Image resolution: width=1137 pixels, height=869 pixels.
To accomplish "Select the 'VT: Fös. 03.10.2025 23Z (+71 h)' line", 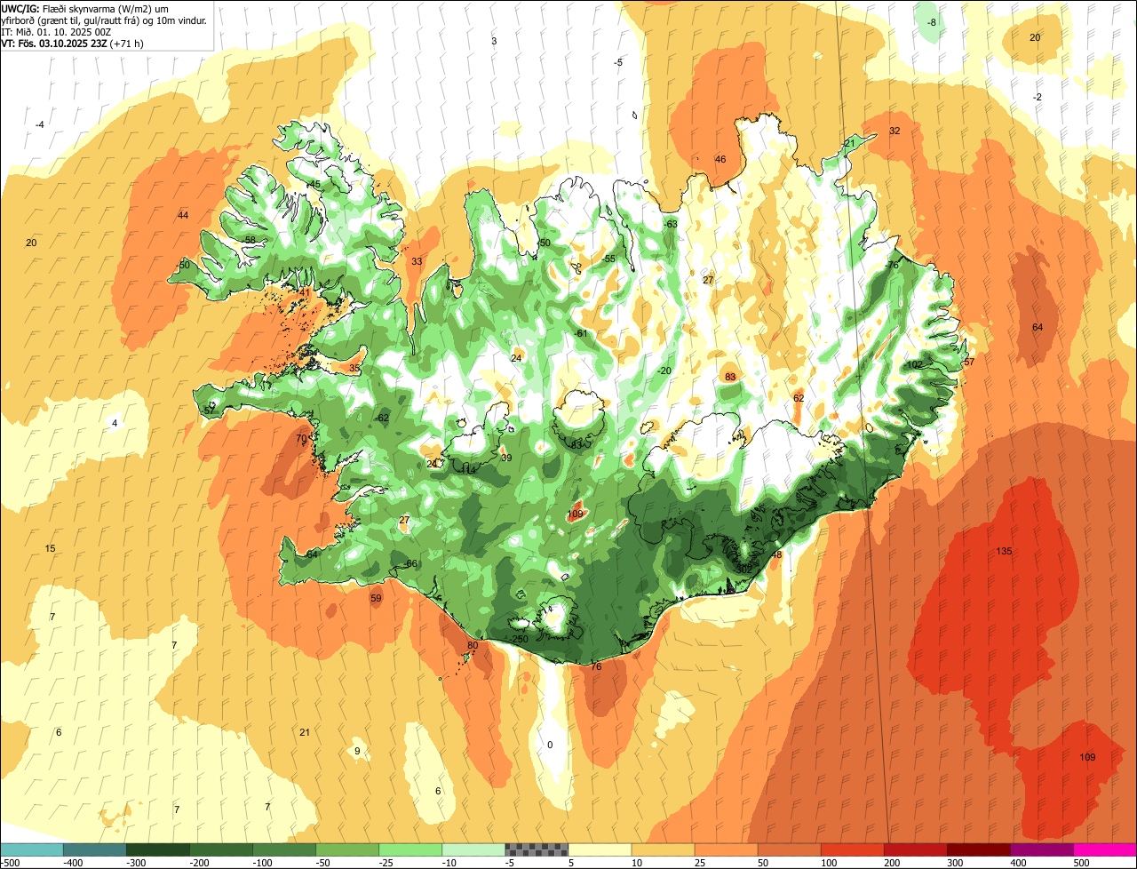I will coord(73,43).
